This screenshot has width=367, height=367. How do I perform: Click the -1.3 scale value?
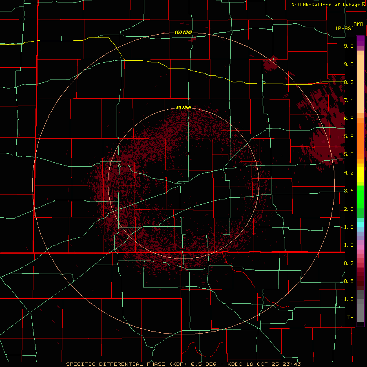tap(347, 299)
